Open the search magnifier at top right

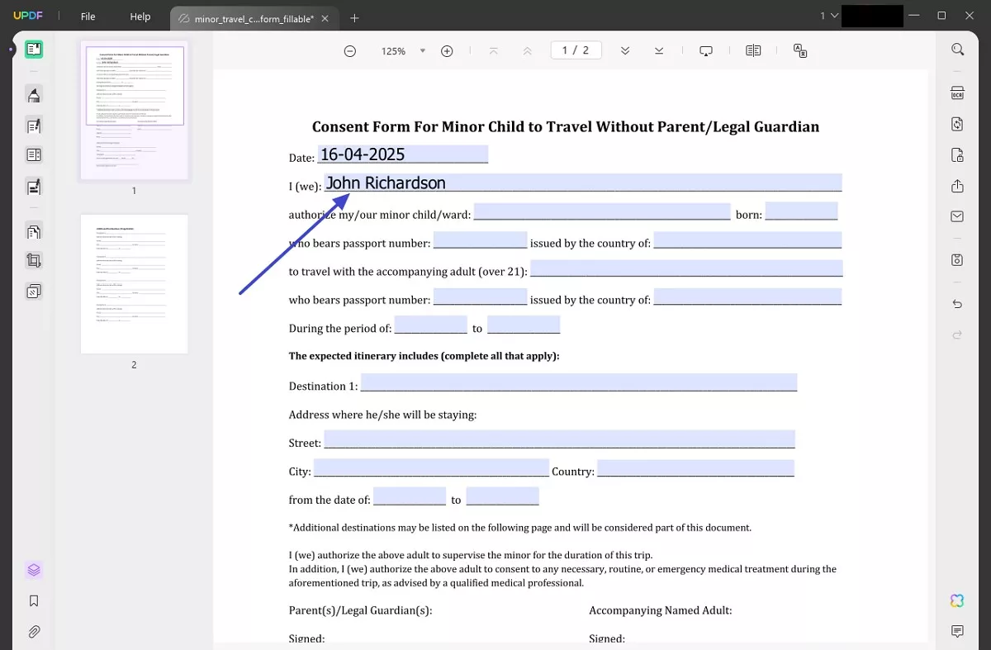957,50
